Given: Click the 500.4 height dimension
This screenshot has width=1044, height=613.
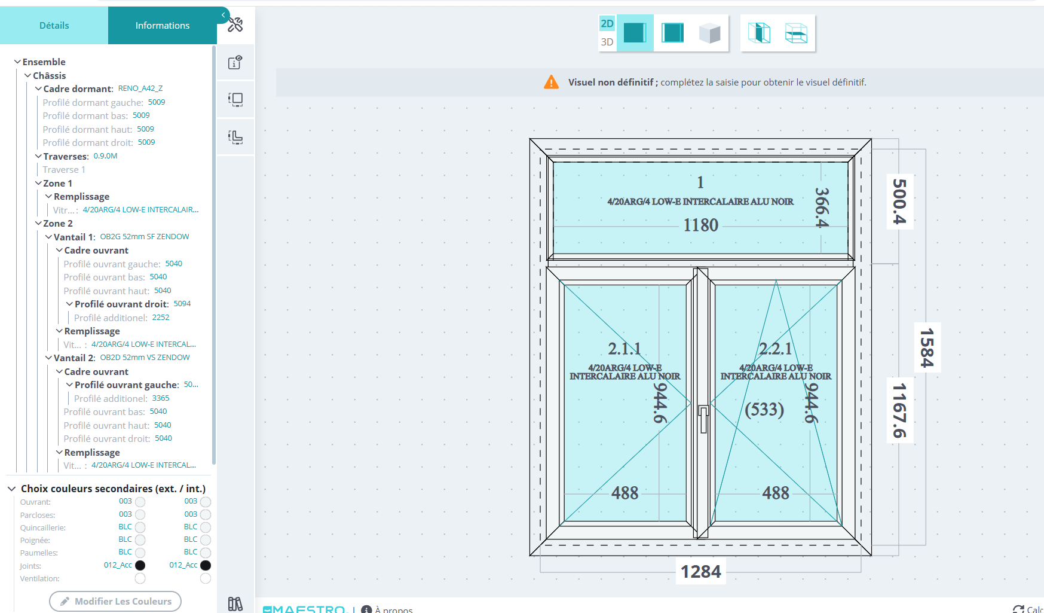Looking at the screenshot, I should click(899, 202).
